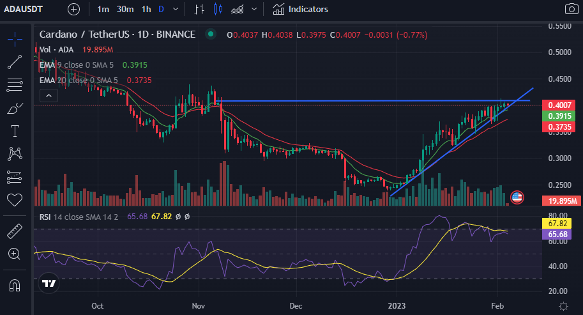Click the ruler measure tool
Viewport: 583px width, 315px height.
click(15, 231)
